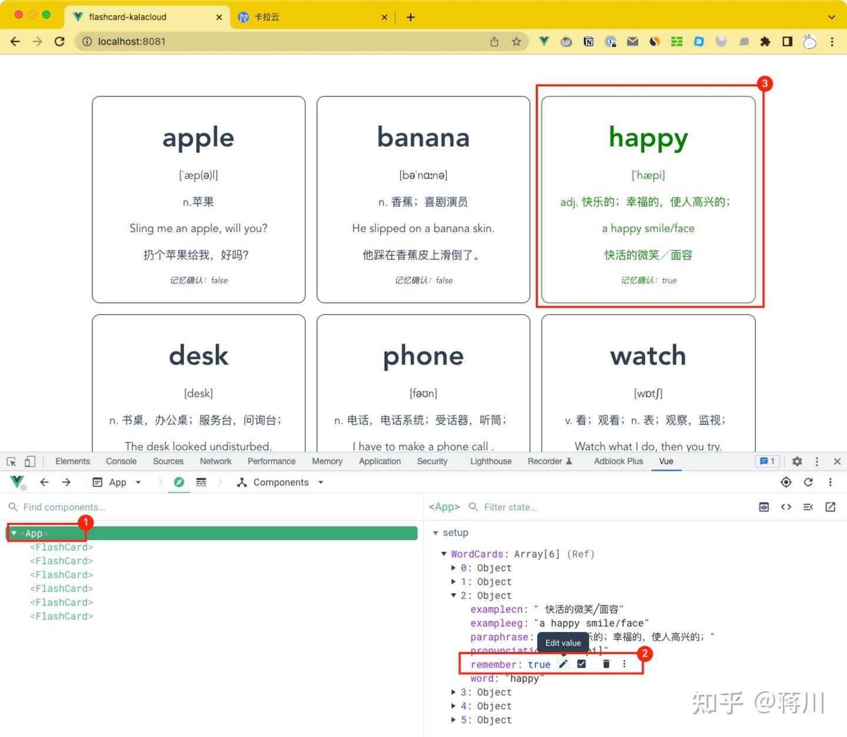Click the pencil icon to edit remember value
This screenshot has width=847, height=737.
563,664
